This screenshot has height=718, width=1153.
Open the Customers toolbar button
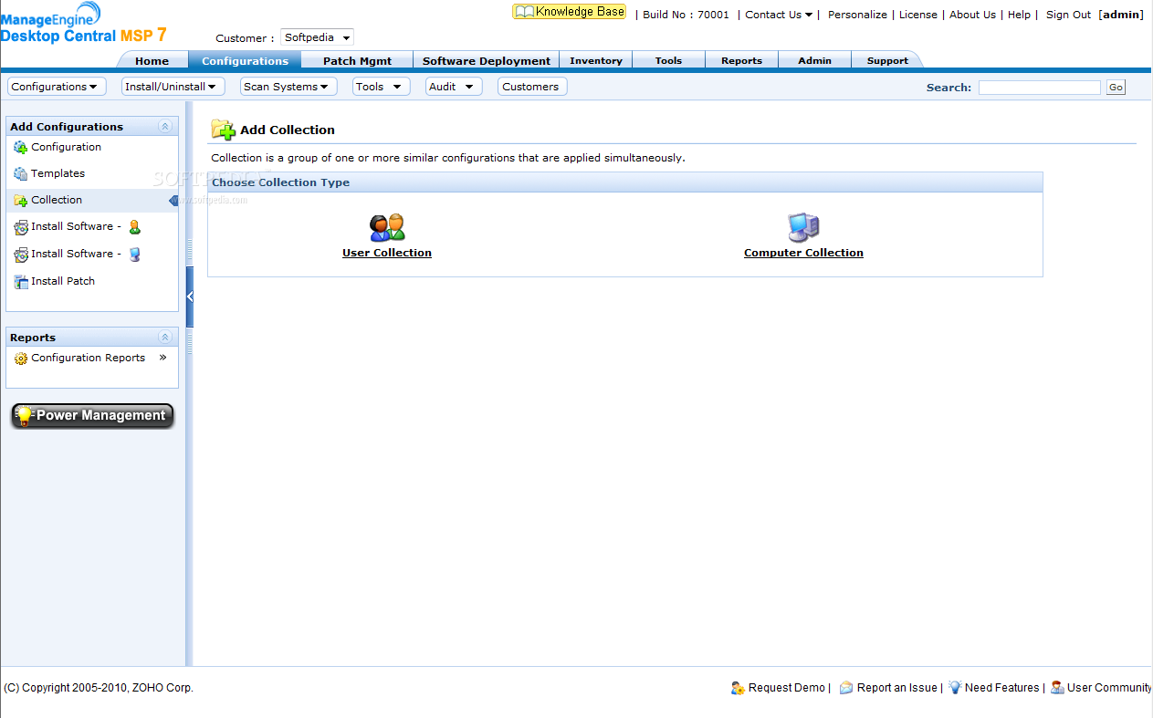[532, 87]
